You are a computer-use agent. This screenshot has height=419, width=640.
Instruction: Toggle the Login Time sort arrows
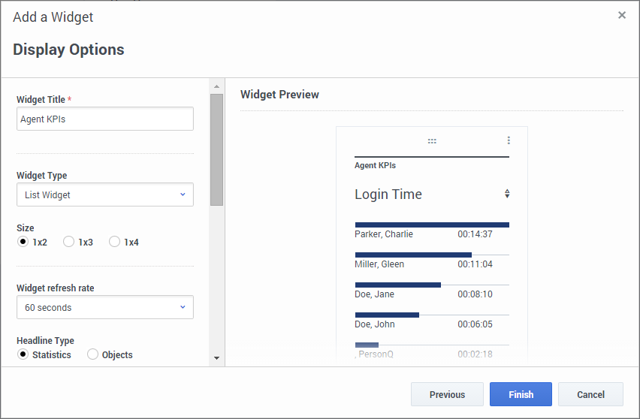(x=507, y=194)
